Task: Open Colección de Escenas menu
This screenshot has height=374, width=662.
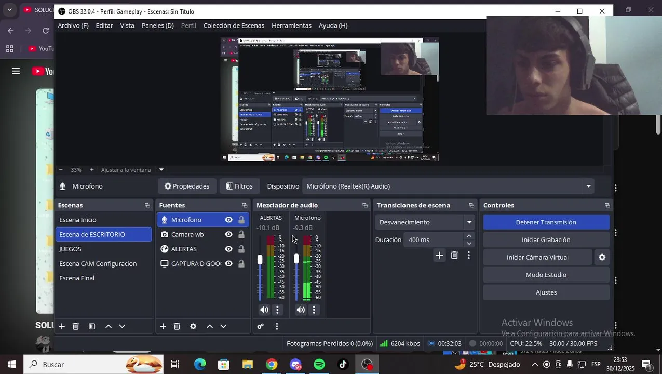Action: (234, 25)
